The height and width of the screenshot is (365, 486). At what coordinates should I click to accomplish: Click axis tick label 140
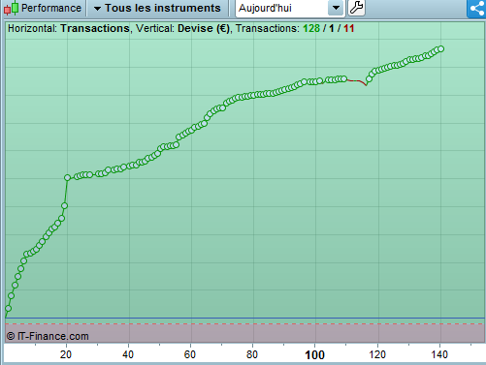click(x=439, y=354)
